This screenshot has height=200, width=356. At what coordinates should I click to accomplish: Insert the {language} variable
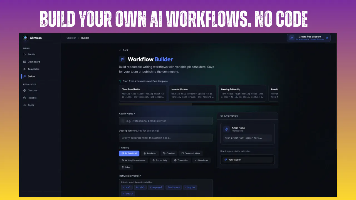156,187
